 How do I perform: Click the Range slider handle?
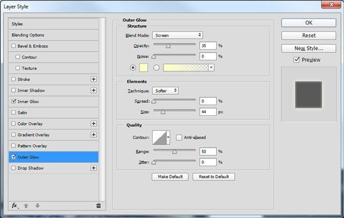coord(174,151)
